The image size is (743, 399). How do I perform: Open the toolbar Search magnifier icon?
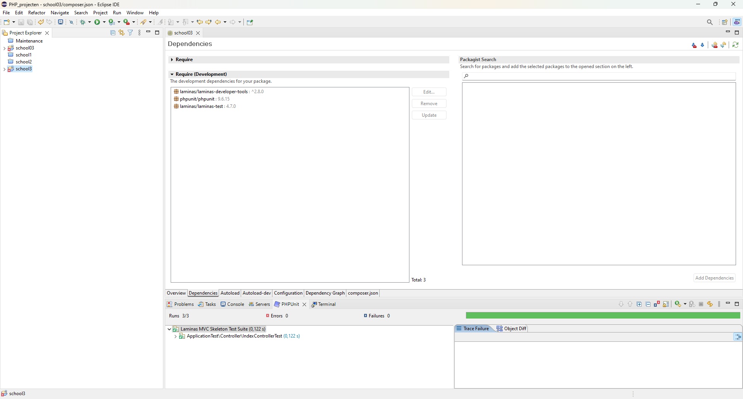pos(710,22)
